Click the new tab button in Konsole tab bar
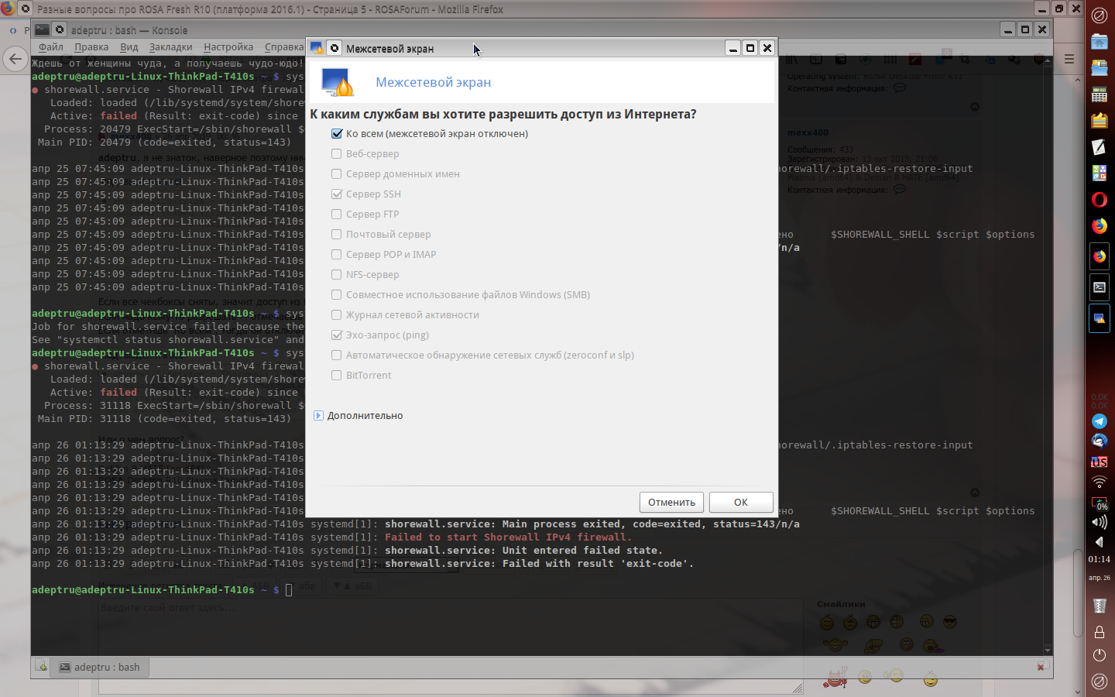This screenshot has height=697, width=1115. (41, 667)
